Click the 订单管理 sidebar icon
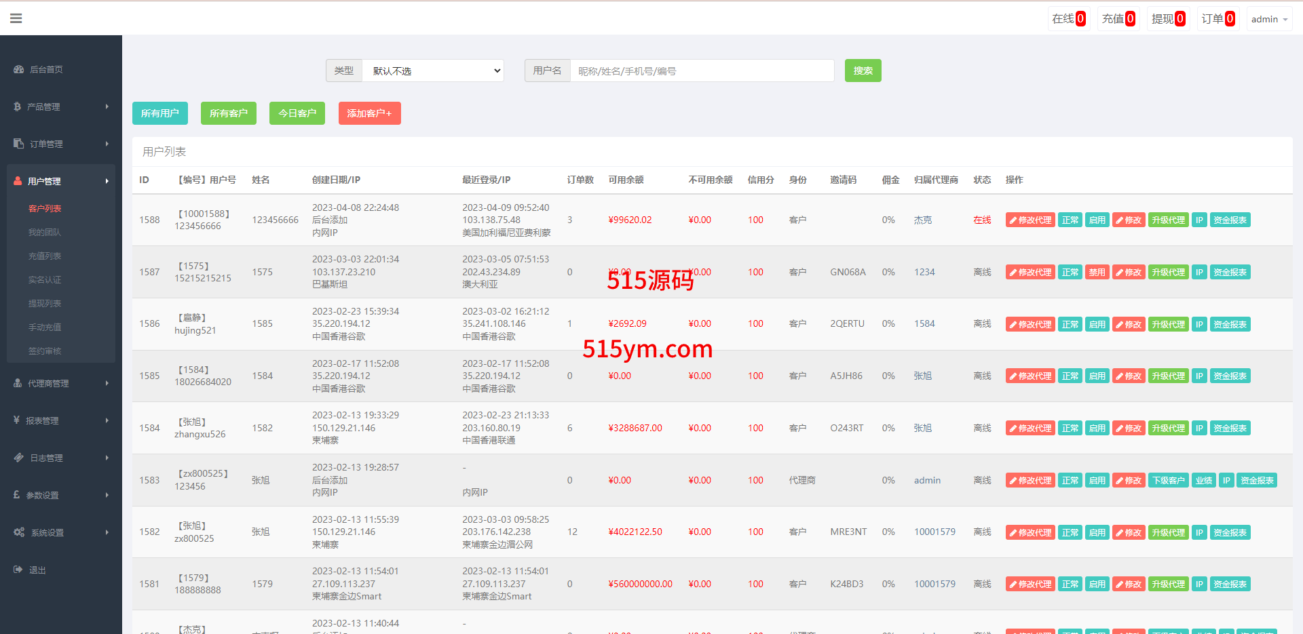Viewport: 1303px width, 634px height. click(18, 144)
